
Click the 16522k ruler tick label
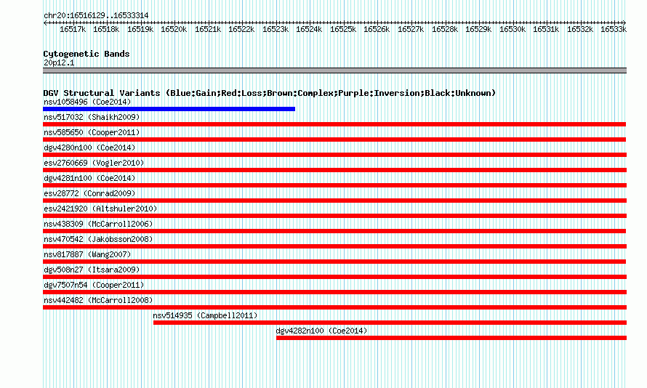[x=241, y=29]
